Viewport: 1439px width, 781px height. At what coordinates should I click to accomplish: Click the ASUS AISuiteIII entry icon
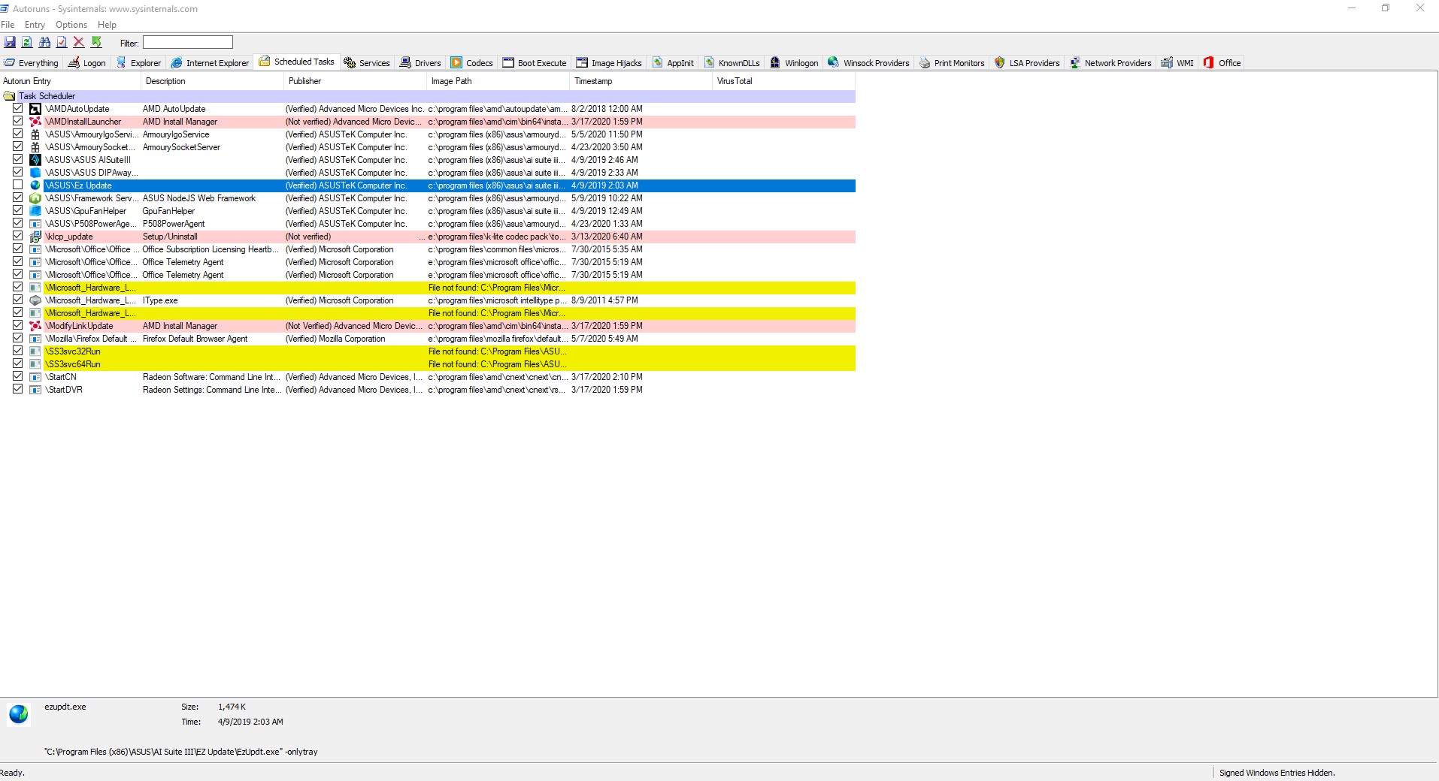(35, 160)
